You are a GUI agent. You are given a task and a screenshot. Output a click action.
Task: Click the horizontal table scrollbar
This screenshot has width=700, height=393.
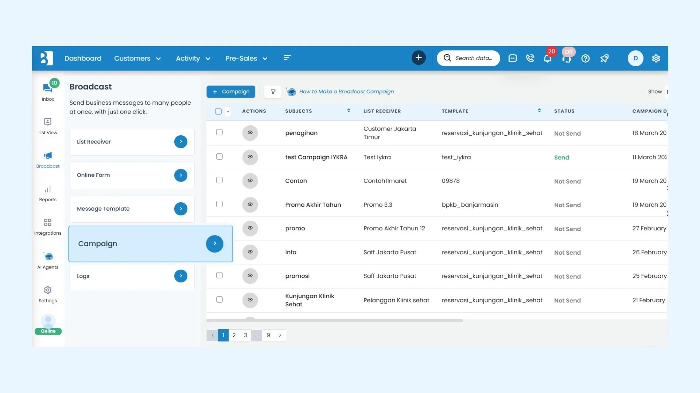pos(334,321)
